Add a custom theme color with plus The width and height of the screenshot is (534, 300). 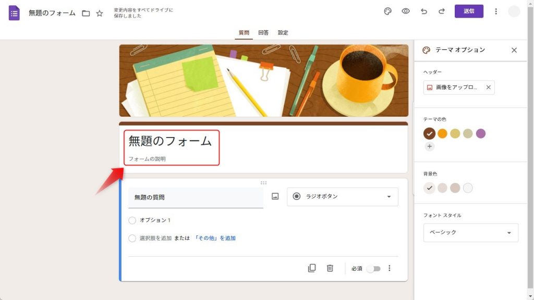pyautogui.click(x=430, y=146)
